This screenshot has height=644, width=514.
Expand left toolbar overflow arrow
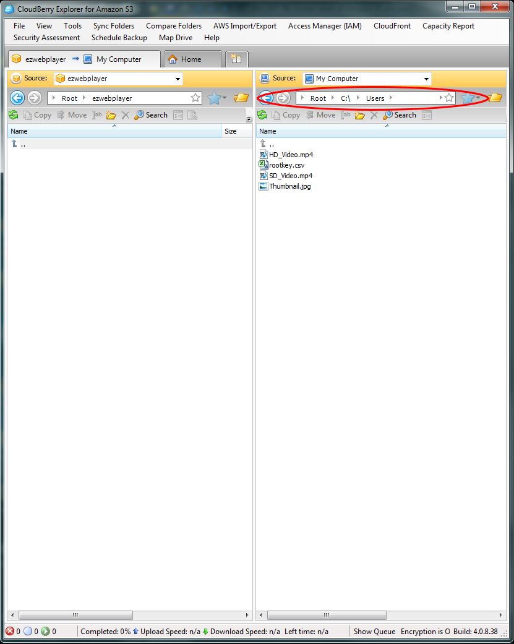(x=249, y=119)
